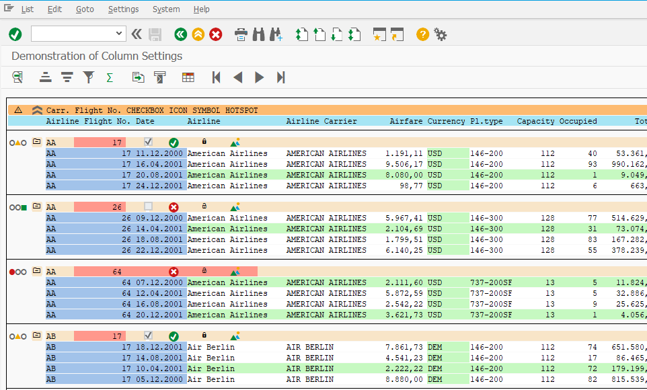Screen dimensions: 647x390
Task: Collapse the AA 17 group folder
Action: click(x=37, y=142)
